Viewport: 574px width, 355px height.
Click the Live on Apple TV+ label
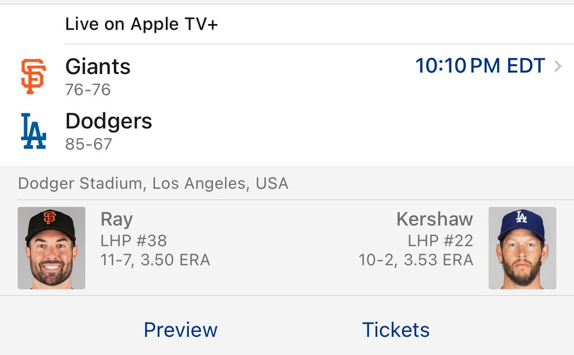(x=141, y=25)
